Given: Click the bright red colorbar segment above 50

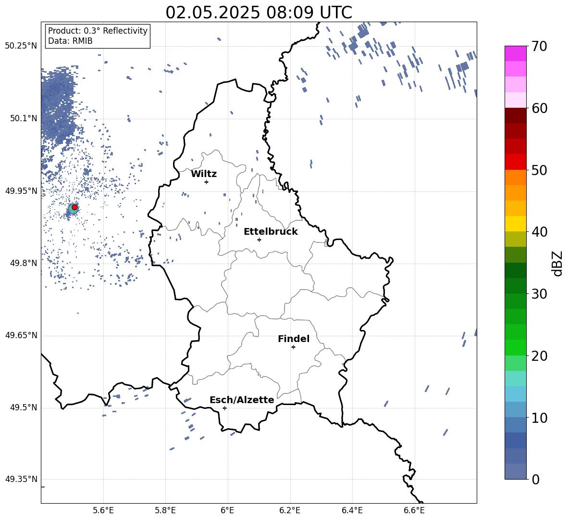Looking at the screenshot, I should [x=516, y=162].
